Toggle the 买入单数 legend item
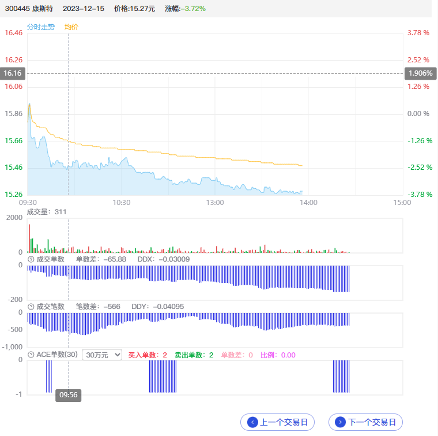Screen dimensions: 438x436 [147, 355]
